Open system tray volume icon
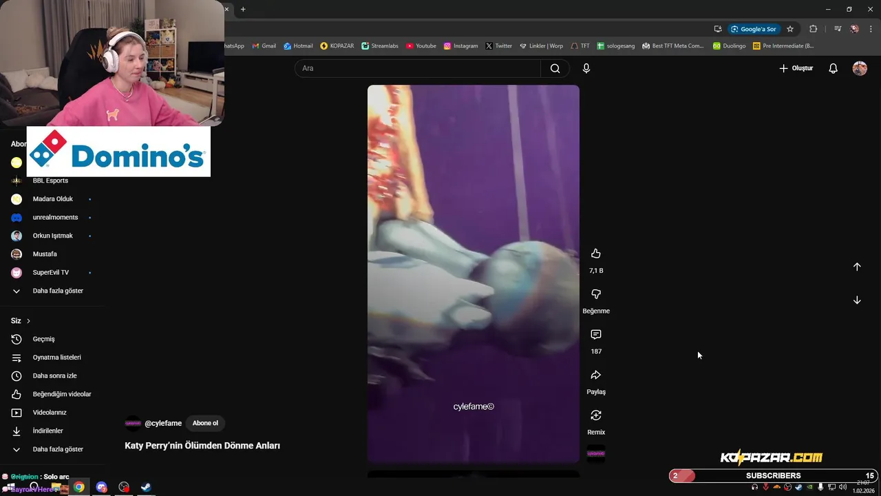This screenshot has width=881, height=496. pyautogui.click(x=842, y=487)
